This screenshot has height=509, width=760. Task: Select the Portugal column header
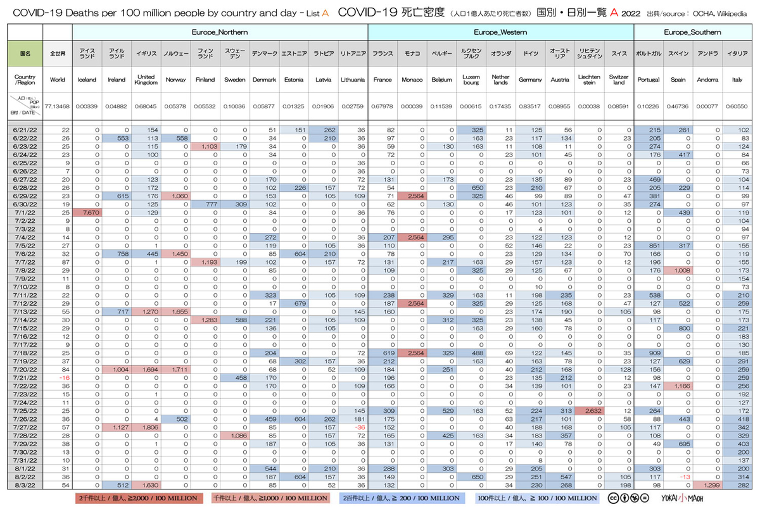pos(649,80)
